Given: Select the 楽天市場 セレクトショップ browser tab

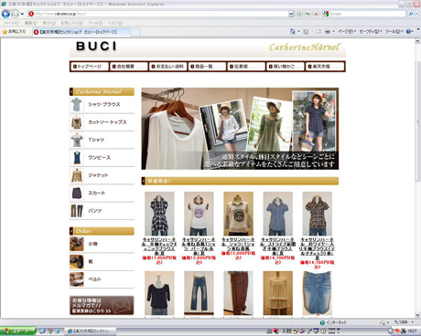Looking at the screenshot, I should [81, 32].
